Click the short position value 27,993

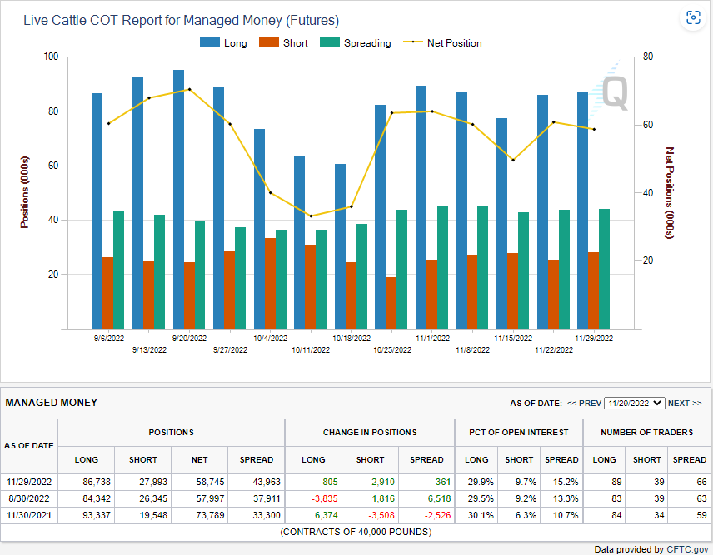(x=153, y=482)
